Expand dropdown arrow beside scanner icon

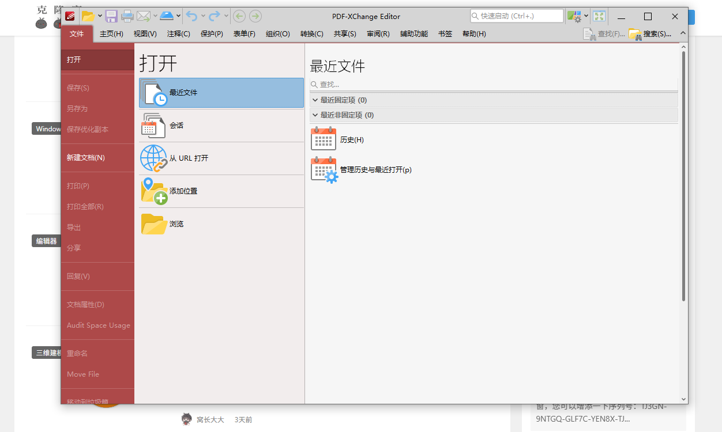click(178, 16)
